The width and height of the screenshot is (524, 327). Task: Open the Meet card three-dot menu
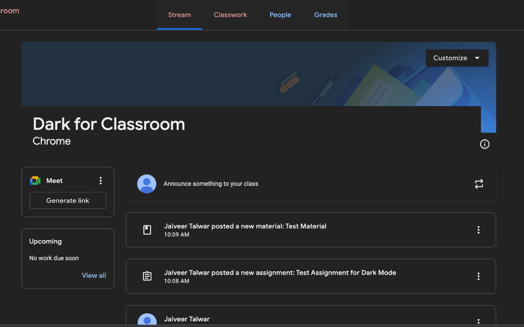point(101,181)
